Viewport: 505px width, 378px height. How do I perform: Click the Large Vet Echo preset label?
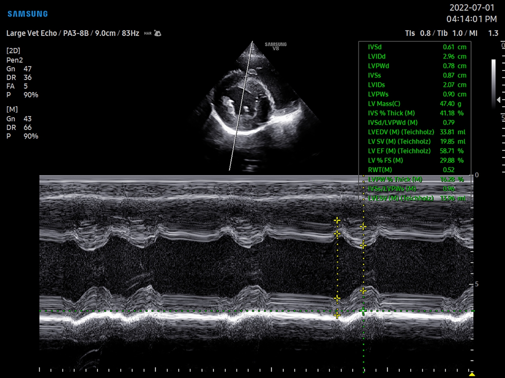coord(31,33)
